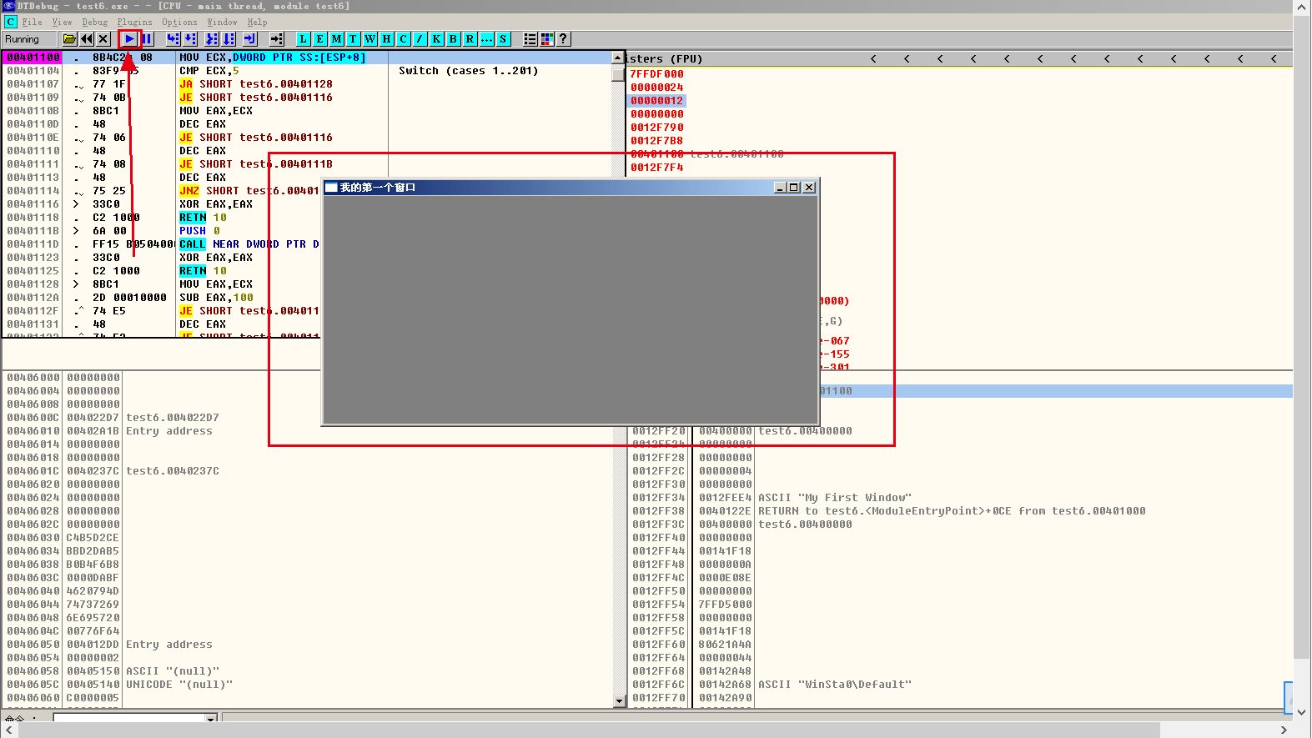Select the dump entry test6.004022D7
Screen dimensions: 1312x738
[173, 418]
